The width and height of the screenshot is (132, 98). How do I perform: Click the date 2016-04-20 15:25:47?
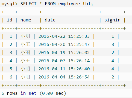[x=64, y=45]
